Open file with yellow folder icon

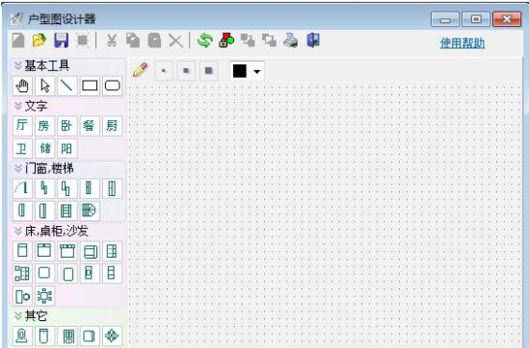40,40
